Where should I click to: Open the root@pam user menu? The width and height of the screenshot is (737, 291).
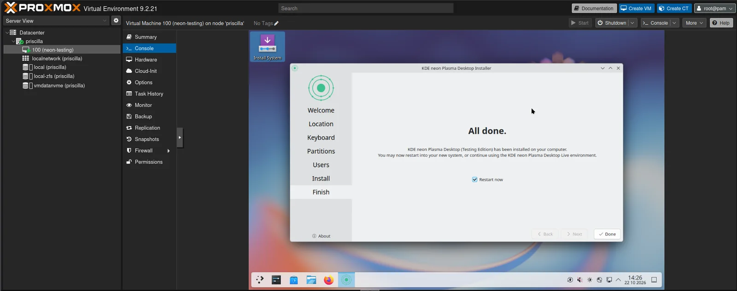(714, 8)
